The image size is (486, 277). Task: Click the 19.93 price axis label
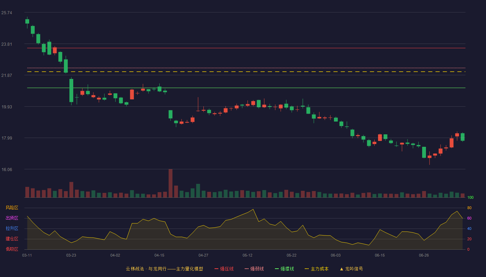(7, 107)
